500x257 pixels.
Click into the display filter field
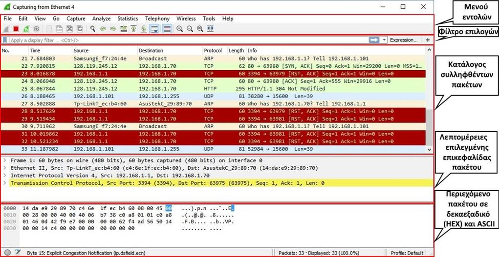click(188, 40)
